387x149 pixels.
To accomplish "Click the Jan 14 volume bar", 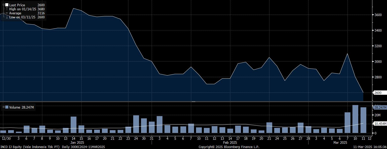I will pyautogui.click(x=73, y=125).
